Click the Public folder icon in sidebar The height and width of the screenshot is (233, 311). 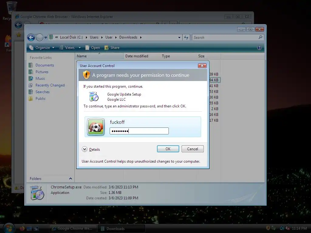click(x=31, y=99)
